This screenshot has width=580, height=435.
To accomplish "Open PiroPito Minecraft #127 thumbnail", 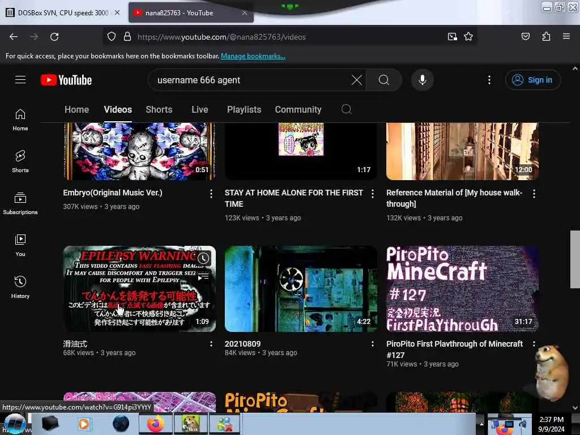I will [x=462, y=289].
